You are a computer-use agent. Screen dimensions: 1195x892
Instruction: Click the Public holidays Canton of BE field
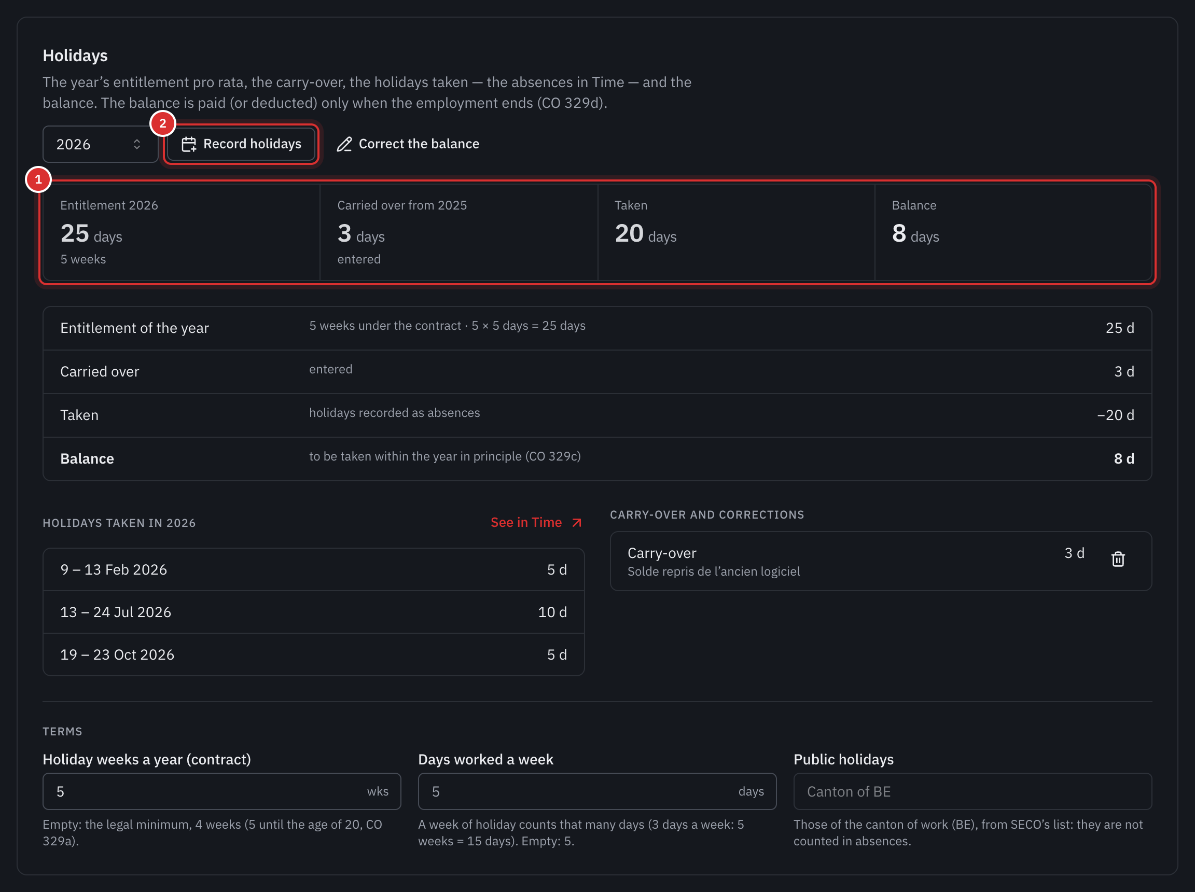pos(972,791)
